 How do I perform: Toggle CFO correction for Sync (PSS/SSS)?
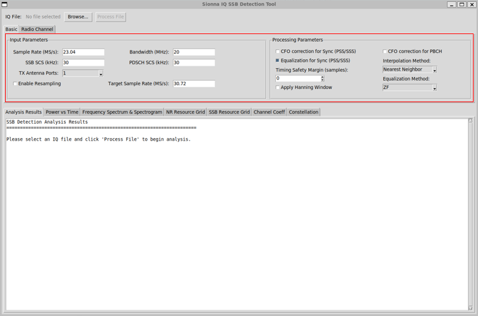click(278, 52)
